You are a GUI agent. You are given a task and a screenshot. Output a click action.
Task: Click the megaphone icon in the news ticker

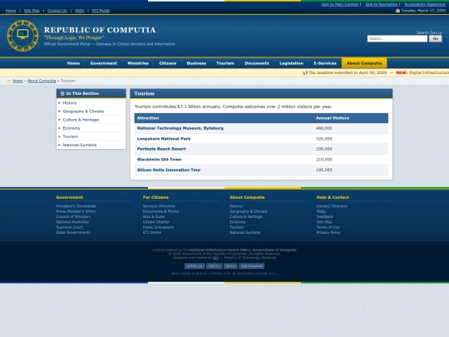click(x=305, y=72)
